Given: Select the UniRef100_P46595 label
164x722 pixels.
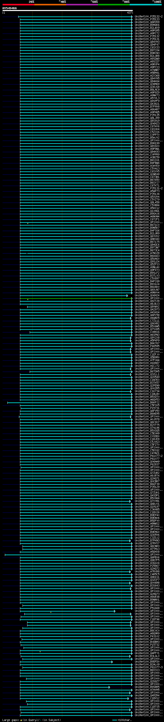Looking at the screenshot, I should click(x=147, y=346).
